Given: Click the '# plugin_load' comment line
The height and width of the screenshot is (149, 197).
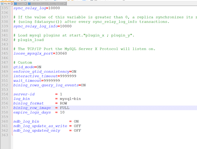Looking at the screenshot, I should [28, 40].
